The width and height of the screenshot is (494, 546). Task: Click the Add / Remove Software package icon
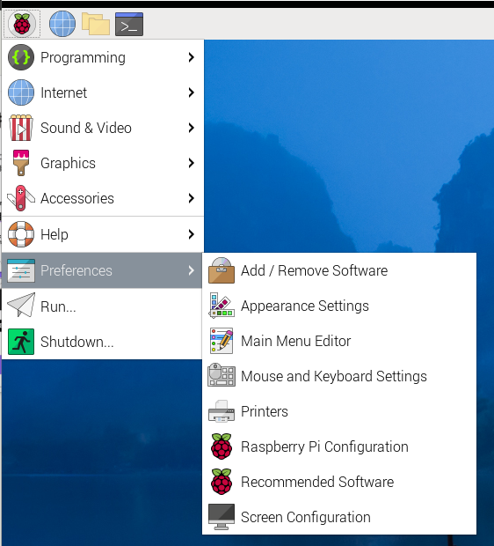[x=222, y=270]
